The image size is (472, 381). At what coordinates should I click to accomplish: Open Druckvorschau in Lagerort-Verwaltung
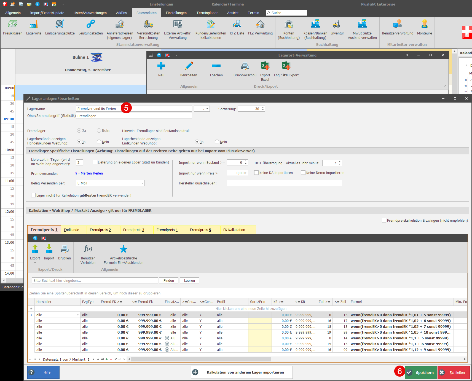[245, 69]
